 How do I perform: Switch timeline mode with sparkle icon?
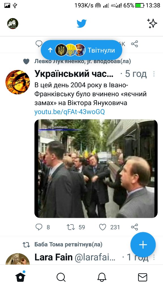pos(152,24)
